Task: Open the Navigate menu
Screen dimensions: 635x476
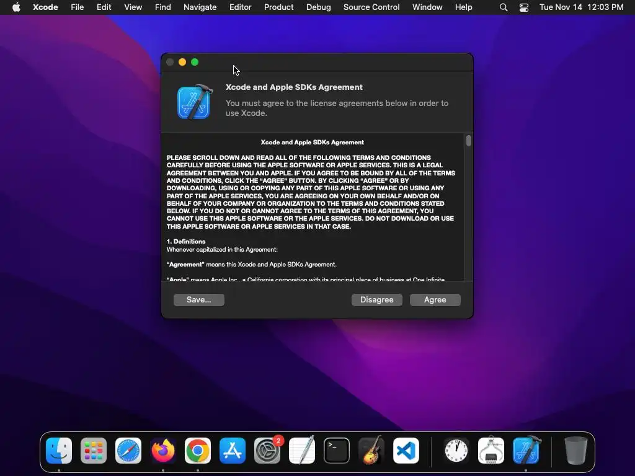Action: pos(200,7)
